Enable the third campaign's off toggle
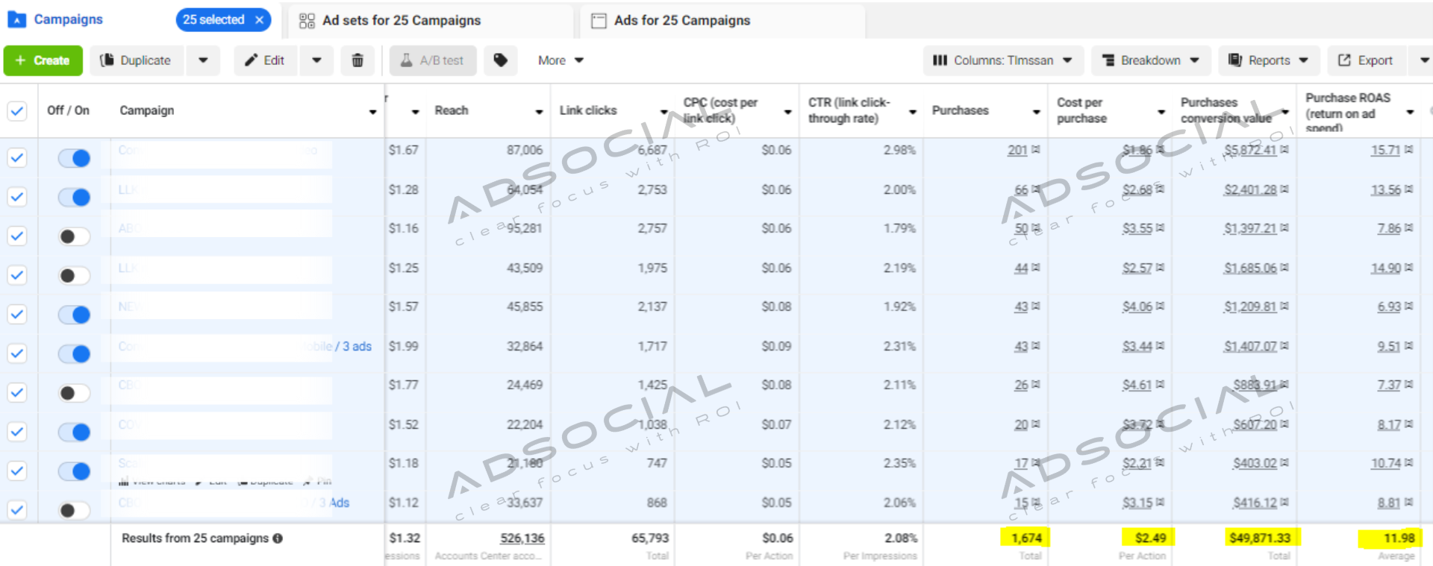This screenshot has height=566, width=1433. (x=74, y=236)
